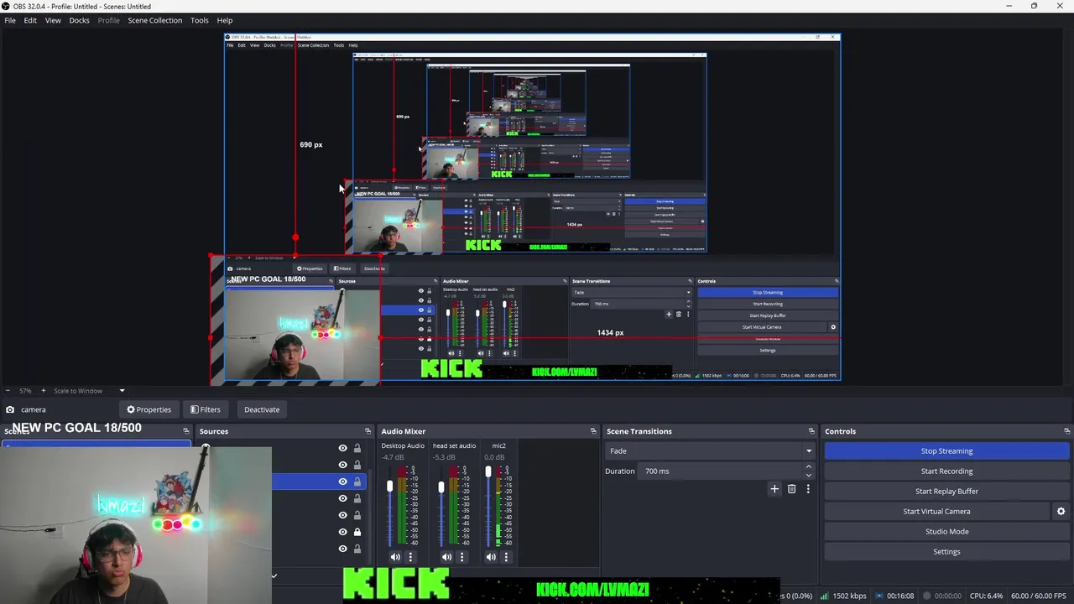
Task: Click the camera source icon in the toolbar
Action: (10, 409)
